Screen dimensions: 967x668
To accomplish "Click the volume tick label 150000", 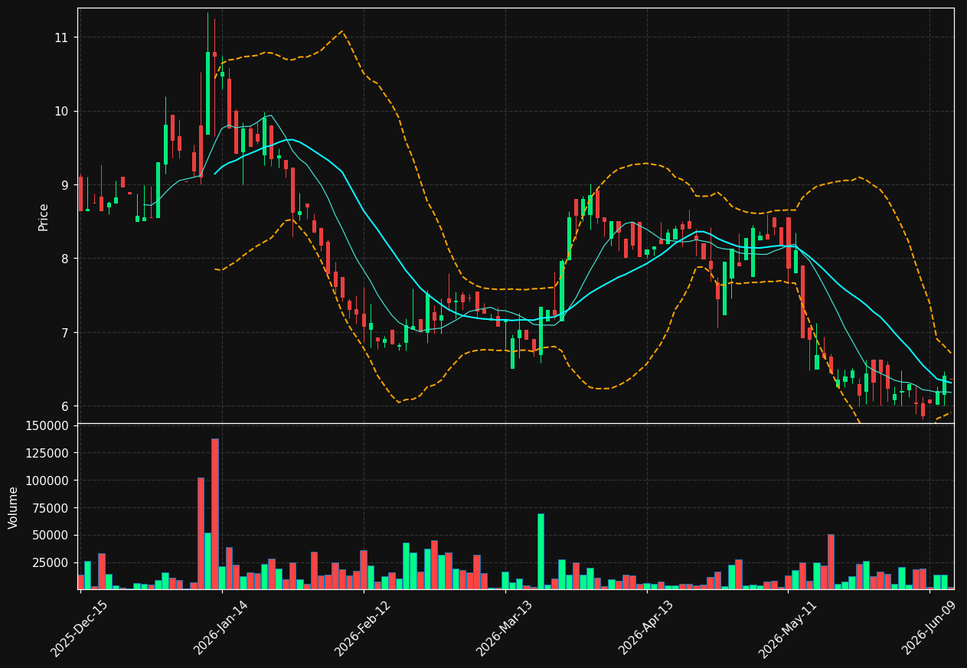I will point(47,425).
